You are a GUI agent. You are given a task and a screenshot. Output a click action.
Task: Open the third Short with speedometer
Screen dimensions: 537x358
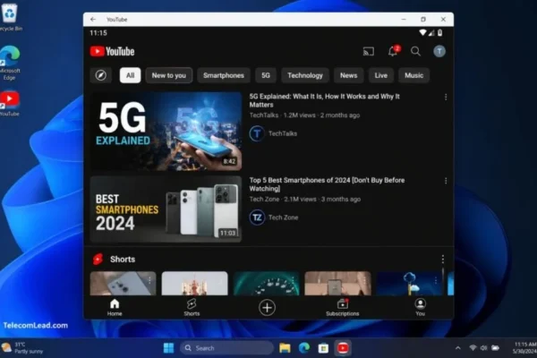click(267, 284)
